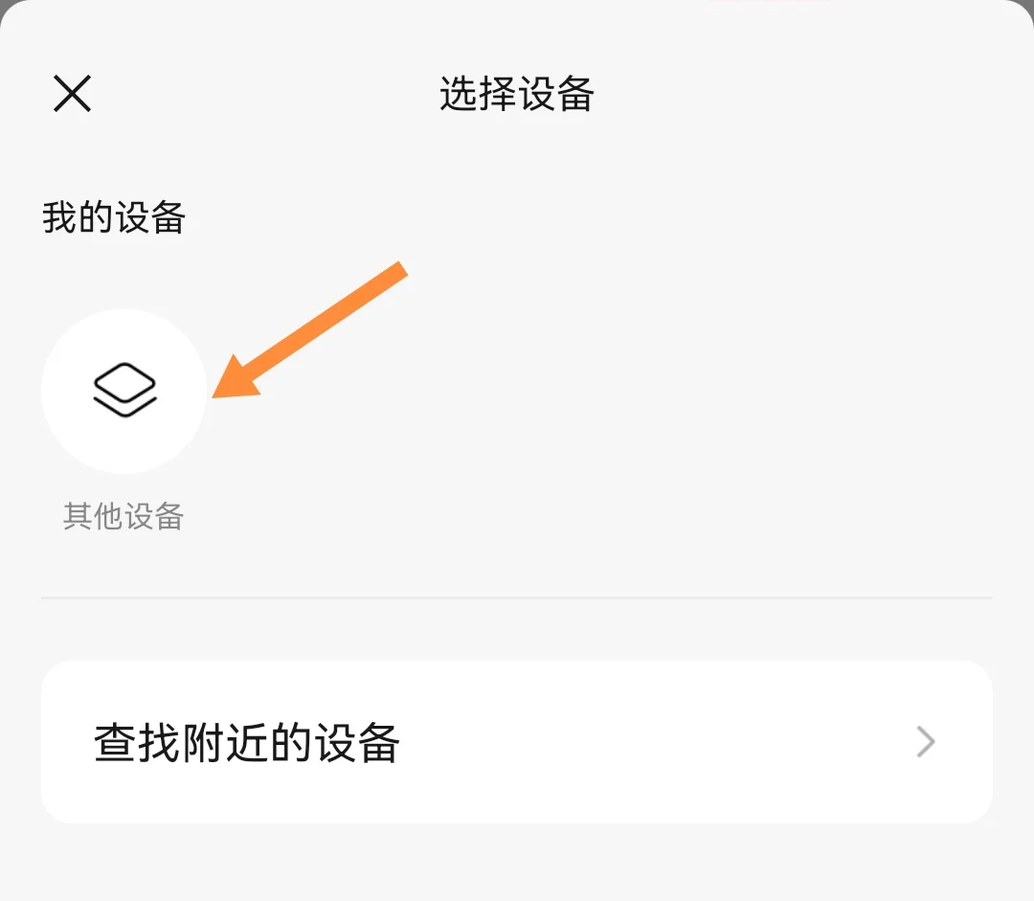Image resolution: width=1034 pixels, height=901 pixels.
Task: Select the white 查找附近的设备 card row
Action: (x=516, y=742)
